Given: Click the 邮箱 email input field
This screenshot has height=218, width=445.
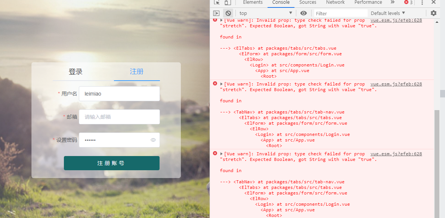Looking at the screenshot, I should pos(119,117).
